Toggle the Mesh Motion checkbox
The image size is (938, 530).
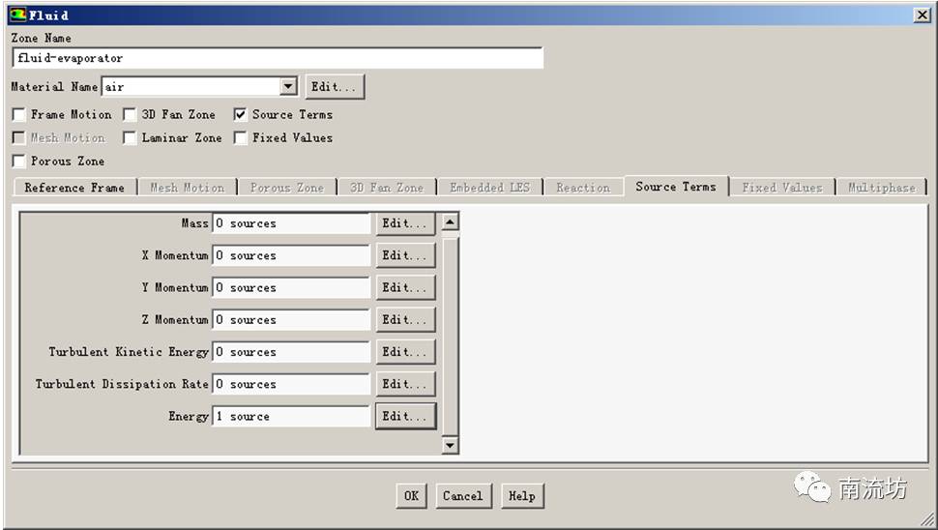pyautogui.click(x=19, y=137)
